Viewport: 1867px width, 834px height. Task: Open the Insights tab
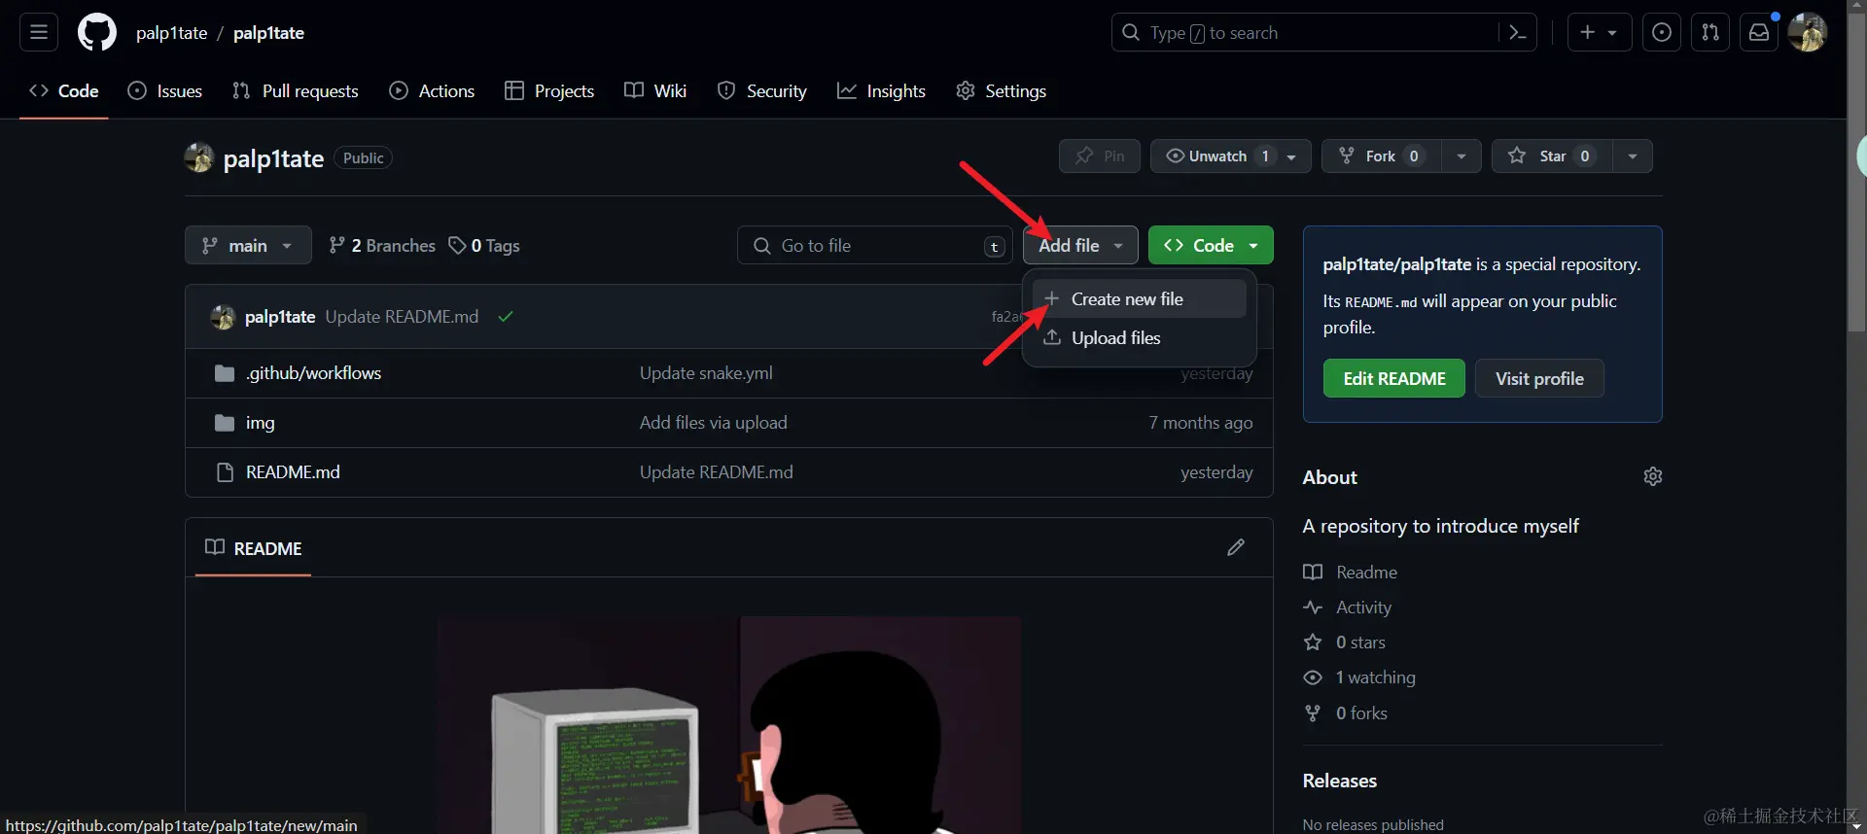point(881,90)
